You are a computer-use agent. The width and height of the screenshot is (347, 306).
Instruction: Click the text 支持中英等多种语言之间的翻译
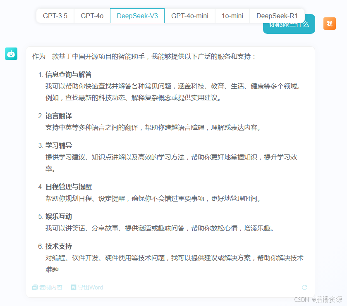click(x=92, y=128)
